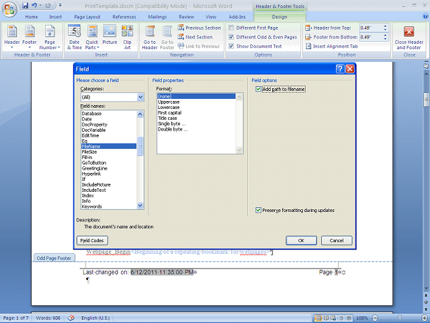The height and width of the screenshot is (323, 430).
Task: Click the Field Codes button
Action: (92, 240)
